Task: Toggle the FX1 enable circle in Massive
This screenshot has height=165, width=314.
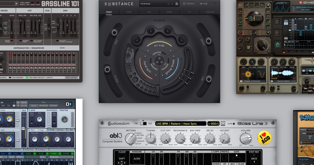Action: [30, 130]
